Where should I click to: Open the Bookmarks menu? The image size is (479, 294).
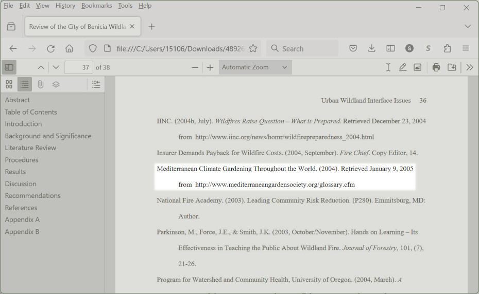click(x=96, y=6)
